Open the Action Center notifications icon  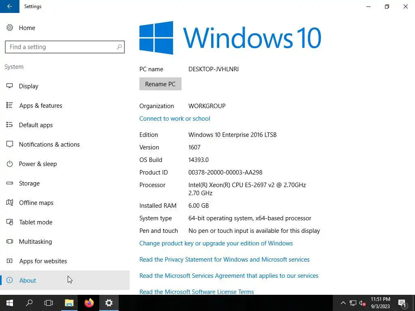[402, 303]
